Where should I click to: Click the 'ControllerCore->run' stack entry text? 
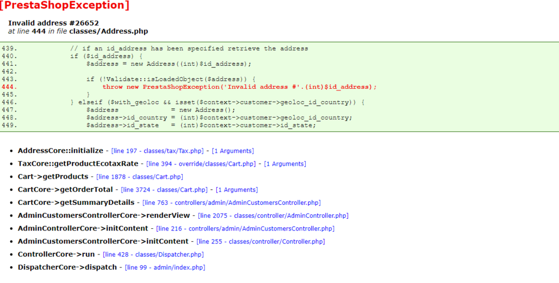click(56, 255)
